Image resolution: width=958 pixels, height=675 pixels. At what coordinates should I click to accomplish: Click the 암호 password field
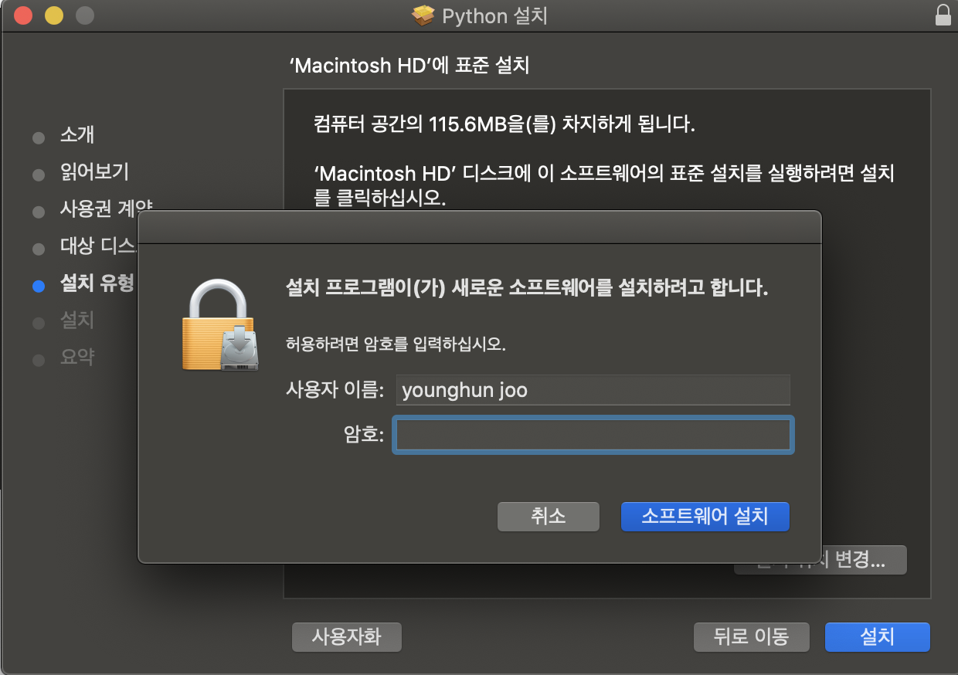(x=593, y=435)
